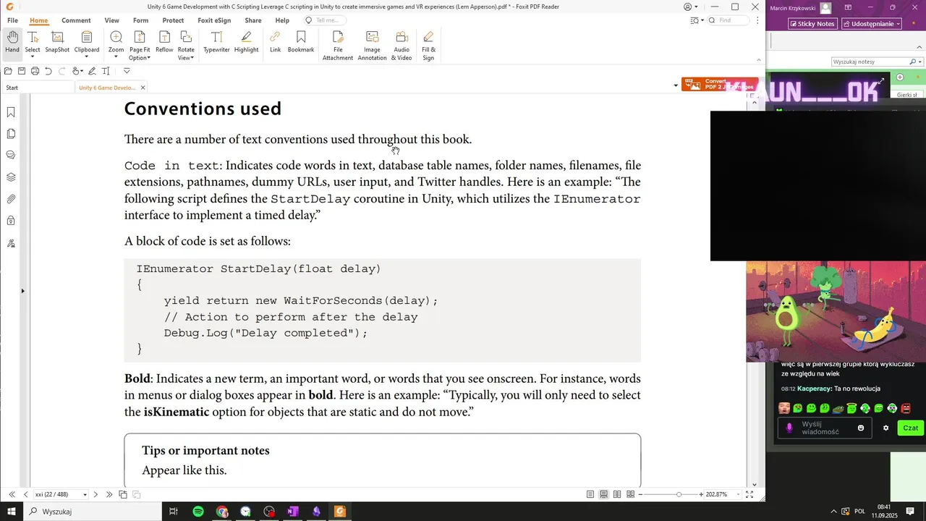Click the quick-access Print icon

pyautogui.click(x=35, y=71)
